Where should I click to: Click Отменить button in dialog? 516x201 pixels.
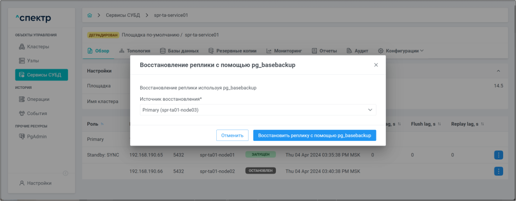click(x=232, y=135)
